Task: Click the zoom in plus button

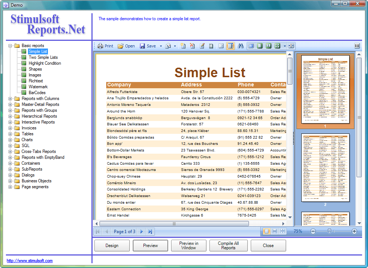Action: pyautogui.click(x=354, y=231)
